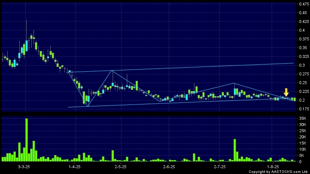Click the 2-7-25 date label
The image size is (310, 174).
pyautogui.click(x=220, y=167)
